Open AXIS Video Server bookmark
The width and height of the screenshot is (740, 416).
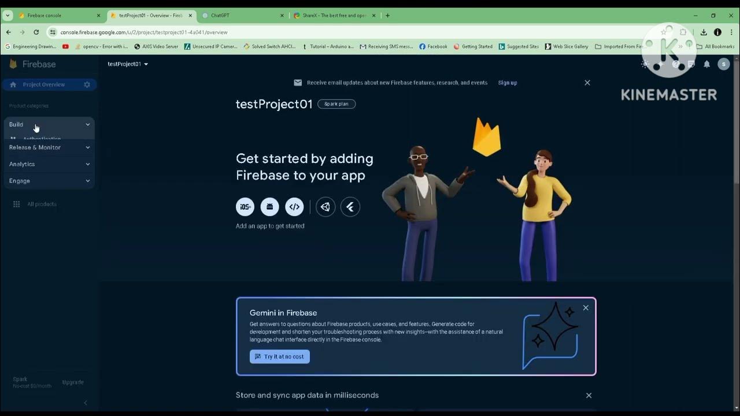pyautogui.click(x=156, y=46)
